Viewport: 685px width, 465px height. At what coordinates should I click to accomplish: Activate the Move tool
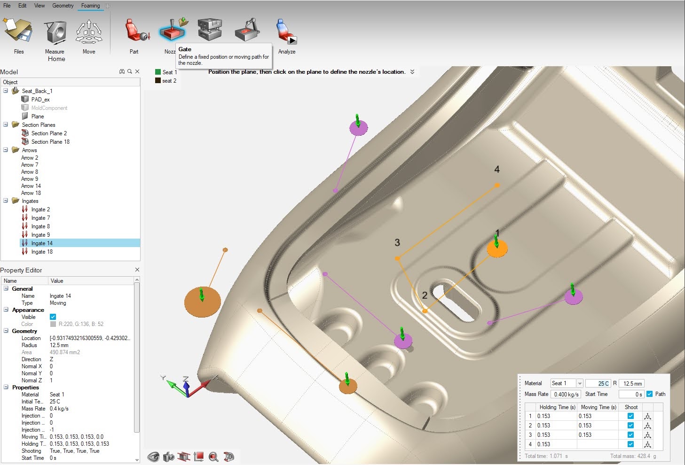[89, 32]
